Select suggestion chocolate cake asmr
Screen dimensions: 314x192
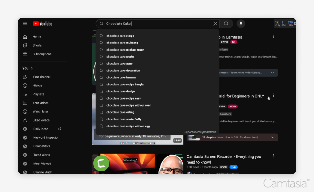(157, 64)
